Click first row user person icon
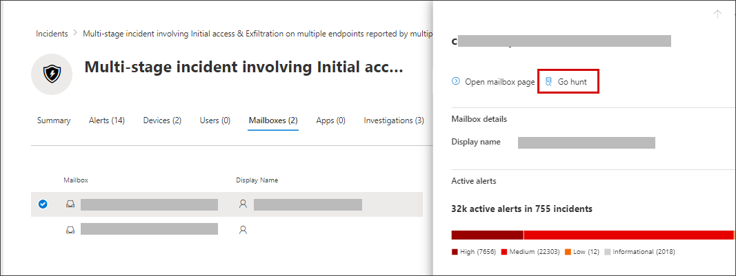736x276 pixels. [243, 204]
